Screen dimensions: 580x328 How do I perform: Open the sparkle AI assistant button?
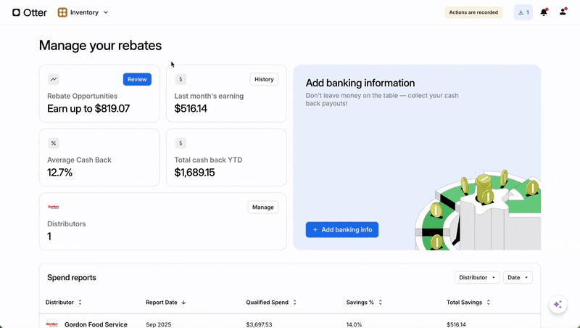[558, 305]
